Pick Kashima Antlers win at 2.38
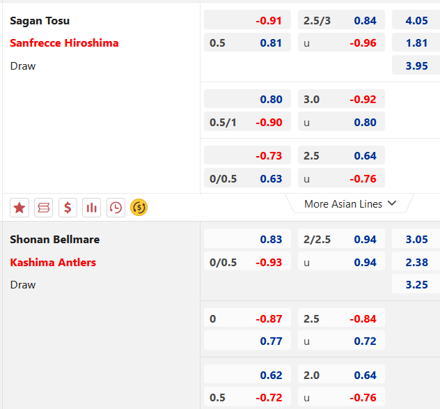This screenshot has height=409, width=440. [416, 261]
